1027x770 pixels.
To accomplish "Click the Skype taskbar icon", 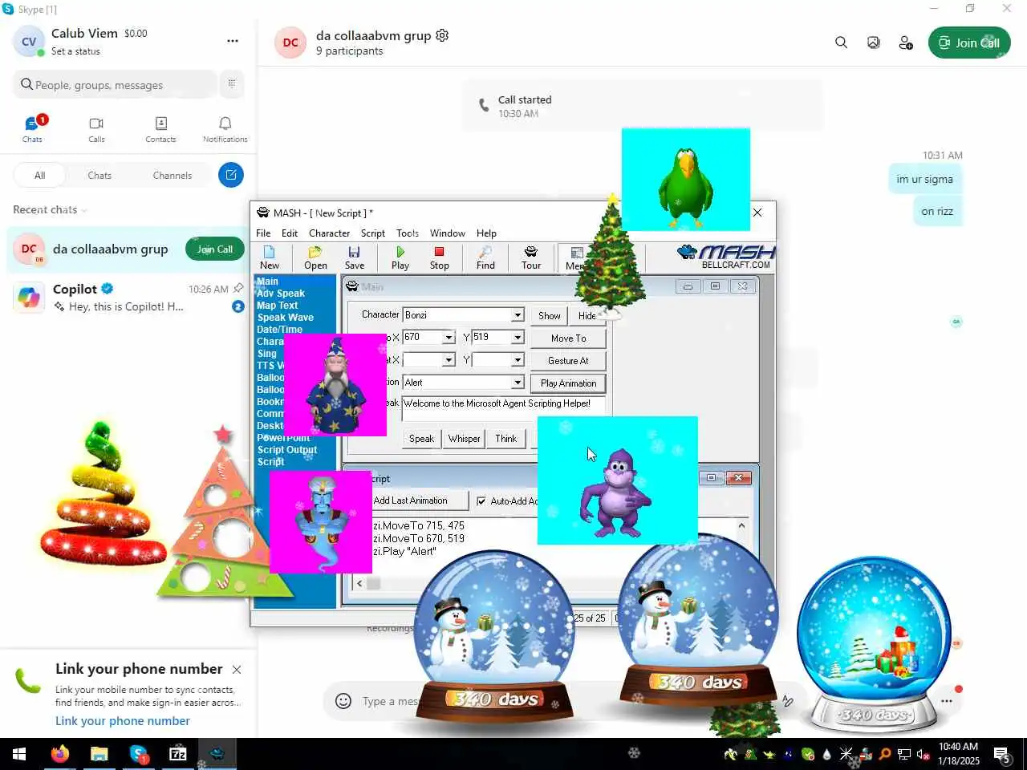I will click(139, 754).
